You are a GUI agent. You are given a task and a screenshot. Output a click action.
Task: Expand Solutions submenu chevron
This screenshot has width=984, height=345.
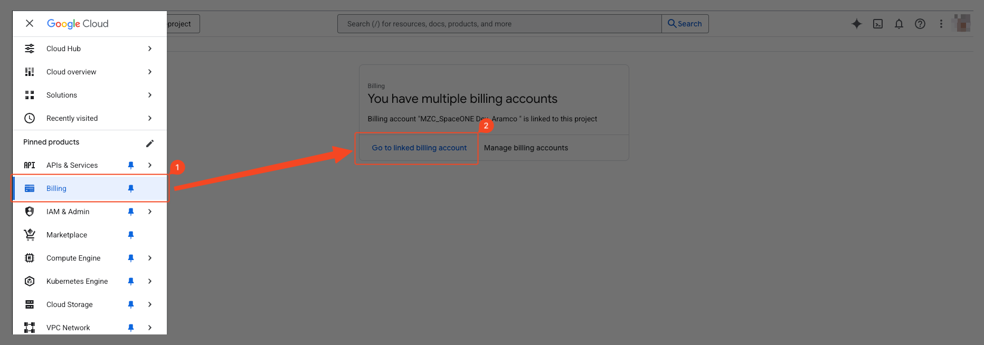(150, 95)
